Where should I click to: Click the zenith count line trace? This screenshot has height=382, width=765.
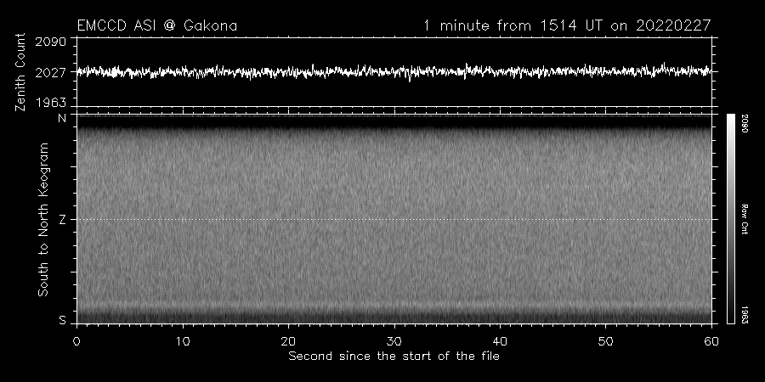click(394, 71)
